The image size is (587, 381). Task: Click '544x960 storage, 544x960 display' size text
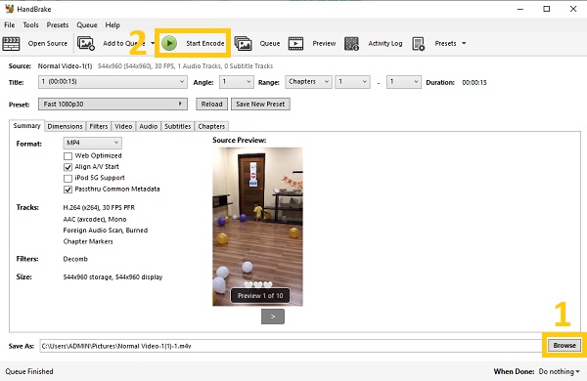coord(113,277)
